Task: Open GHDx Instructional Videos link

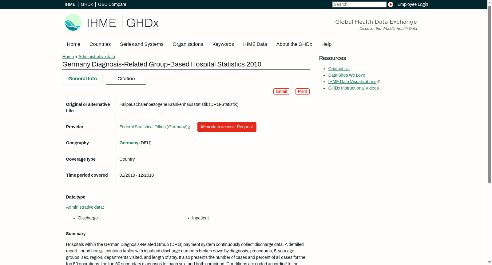Action: (353, 88)
